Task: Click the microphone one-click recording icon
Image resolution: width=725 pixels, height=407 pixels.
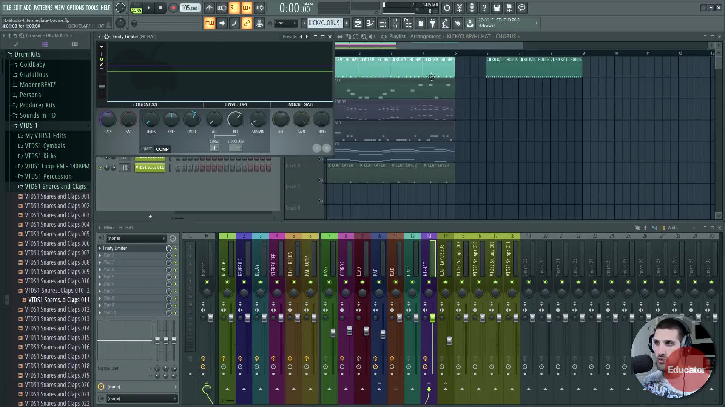Action: pos(472,8)
